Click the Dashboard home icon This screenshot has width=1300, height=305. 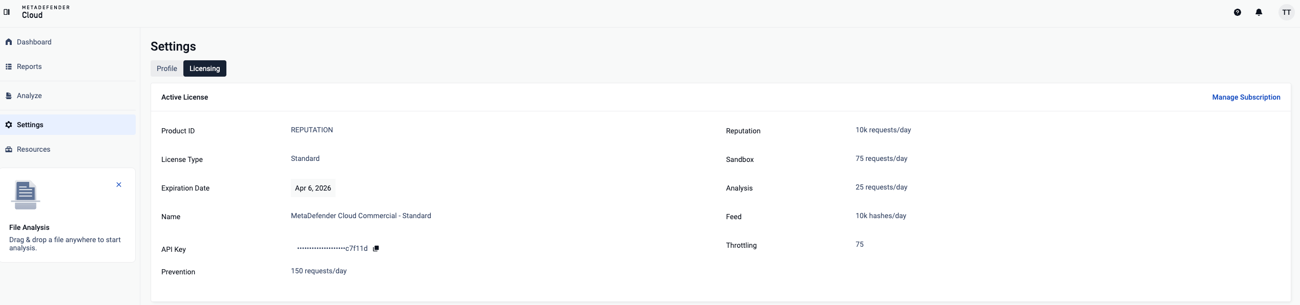coord(9,42)
